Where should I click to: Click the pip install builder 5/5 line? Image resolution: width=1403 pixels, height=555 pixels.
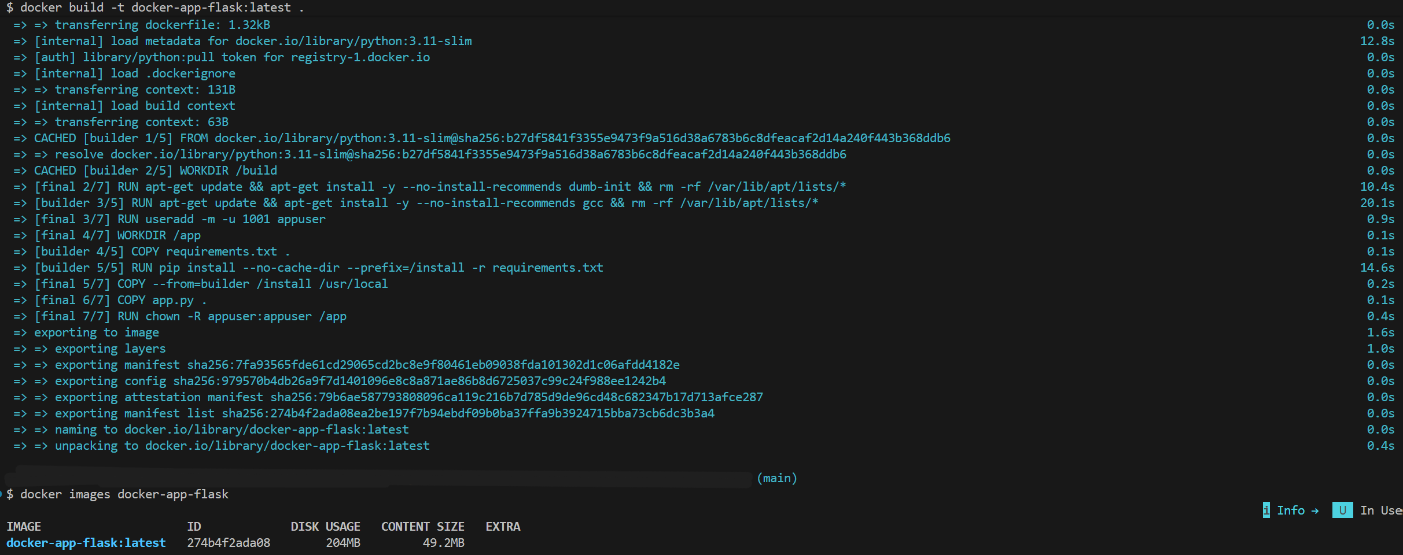coord(319,268)
